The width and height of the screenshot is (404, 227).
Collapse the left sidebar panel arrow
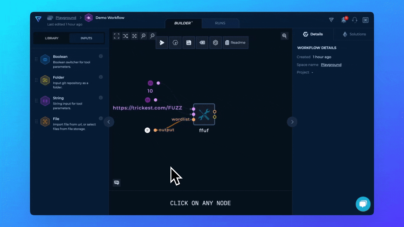point(109,122)
